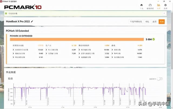173x109 pixels.
Task: Toggle the monitoring details switch
Action: coord(160,79)
